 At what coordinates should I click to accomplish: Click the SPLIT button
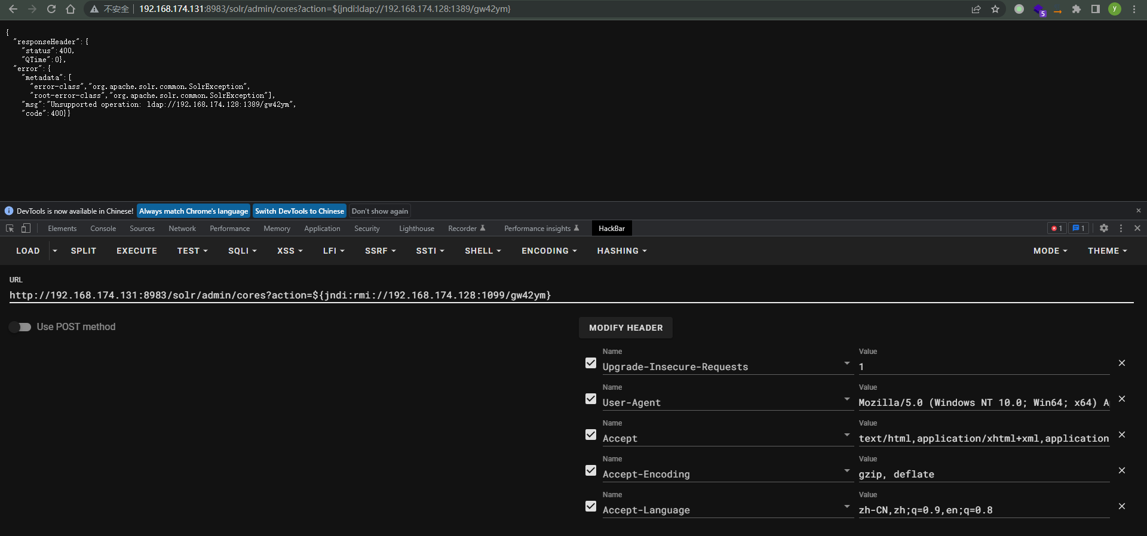pos(84,251)
